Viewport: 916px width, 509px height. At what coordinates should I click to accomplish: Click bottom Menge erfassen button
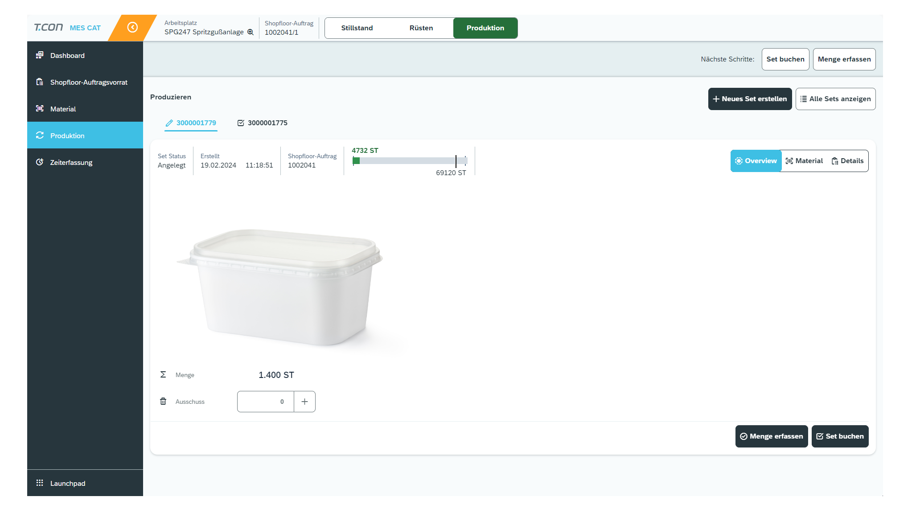tap(771, 436)
